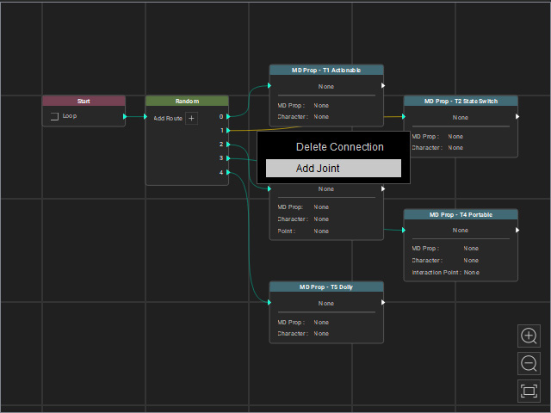Click T1 Actionable output port
This screenshot has height=413, width=551.
coord(383,85)
